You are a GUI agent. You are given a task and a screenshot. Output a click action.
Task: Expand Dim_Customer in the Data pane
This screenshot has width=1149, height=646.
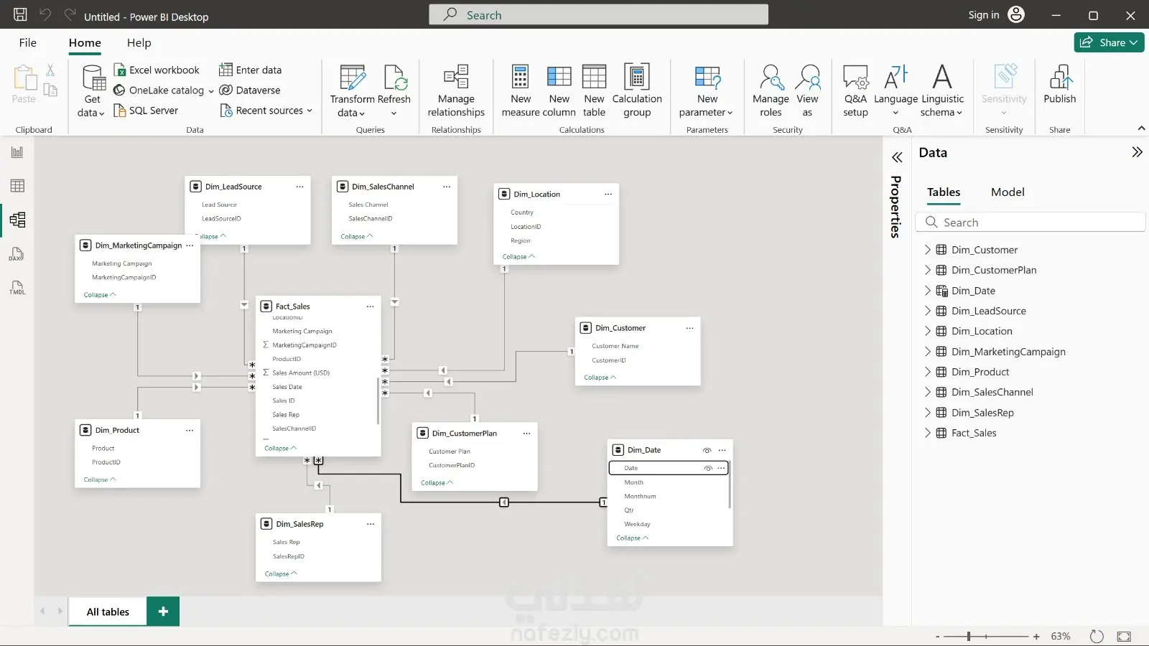click(927, 250)
